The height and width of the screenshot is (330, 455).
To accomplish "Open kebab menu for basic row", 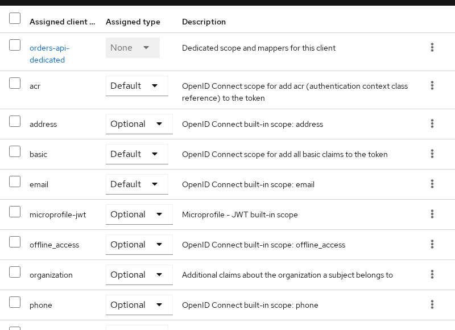I will pos(432,154).
